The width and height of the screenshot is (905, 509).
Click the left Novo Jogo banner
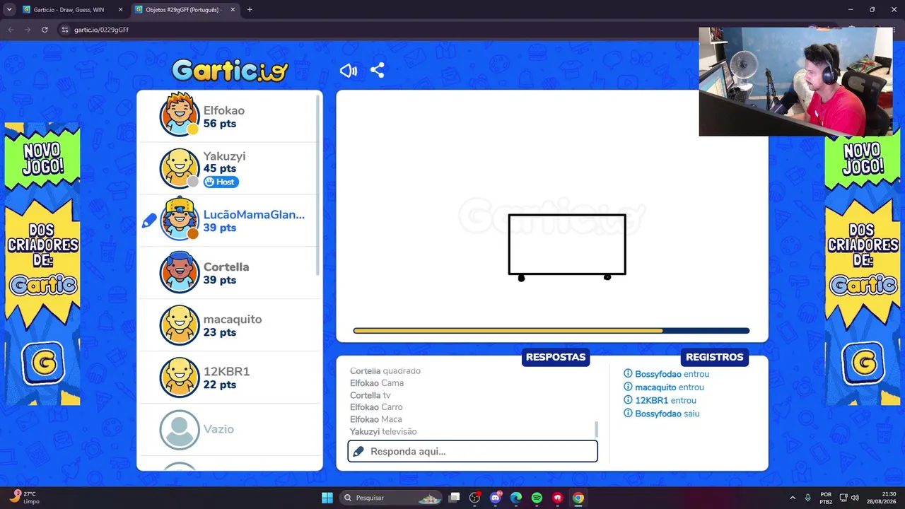tap(42, 264)
